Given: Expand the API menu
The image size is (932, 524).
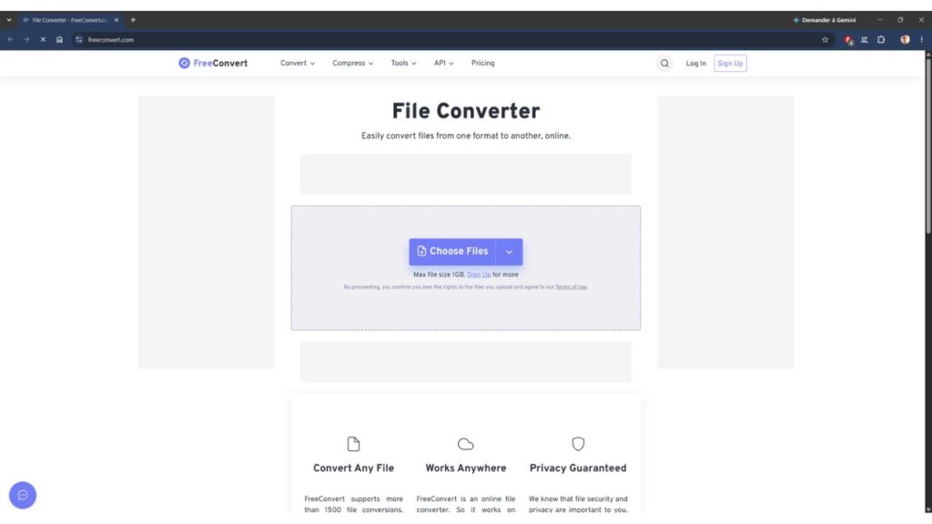Looking at the screenshot, I should [x=443, y=63].
